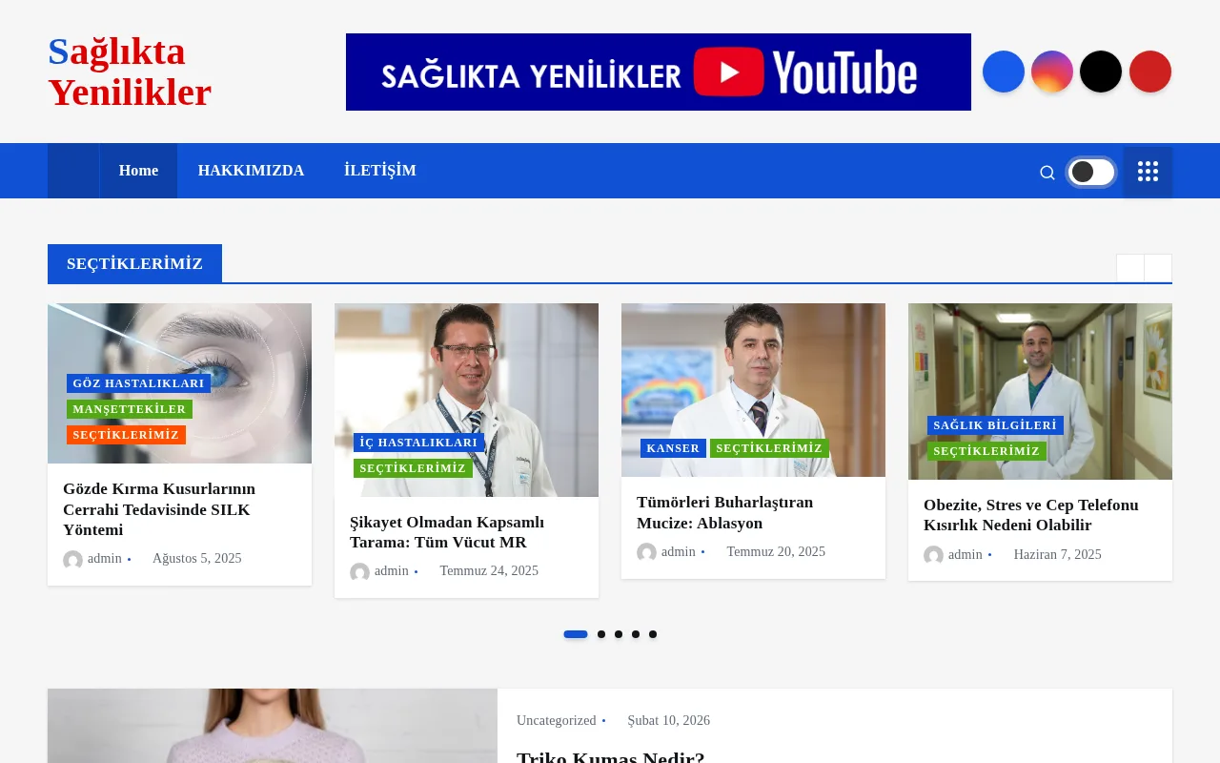Open the article 'Triko Kumaş Nedir?'

[610, 756]
